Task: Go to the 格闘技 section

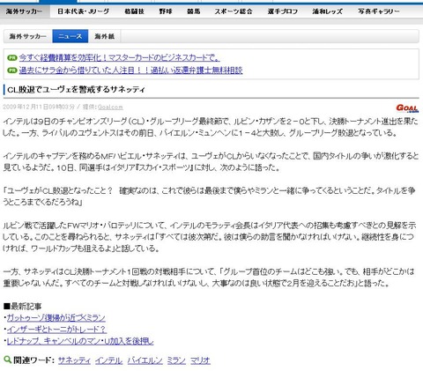Action: pos(134,11)
